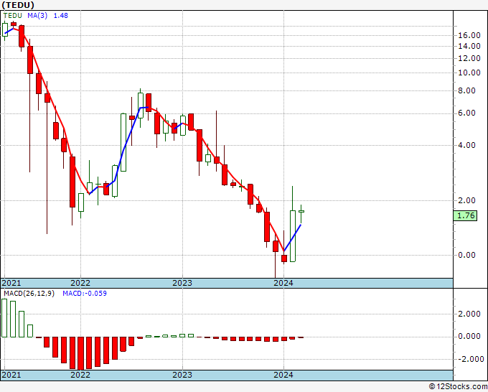This screenshot has width=488, height=392.
Task: Click the MA(3) indicator label
Action: coord(37,16)
